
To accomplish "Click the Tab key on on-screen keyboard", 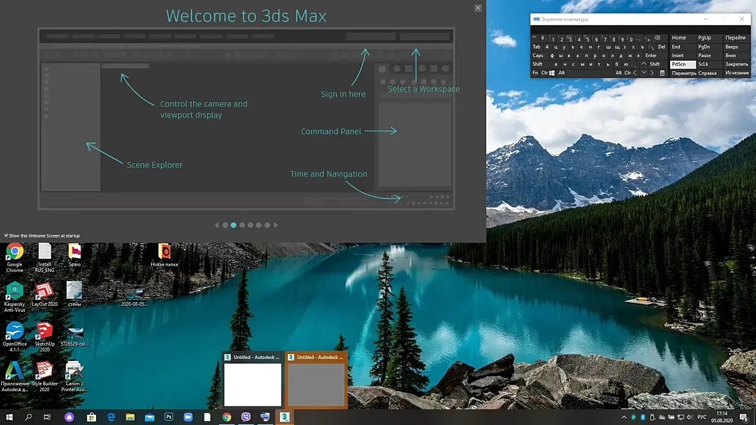I will (x=537, y=47).
